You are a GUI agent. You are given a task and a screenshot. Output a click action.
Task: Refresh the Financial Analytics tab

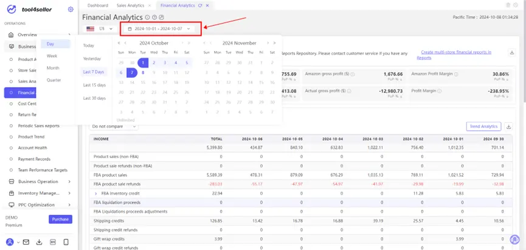200,5
